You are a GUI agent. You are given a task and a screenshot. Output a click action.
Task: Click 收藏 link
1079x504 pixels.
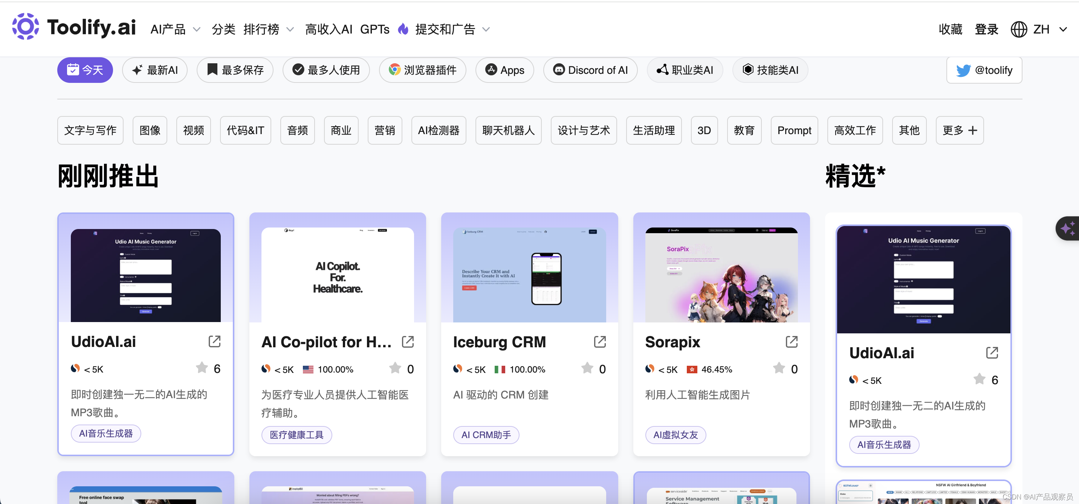pos(951,29)
